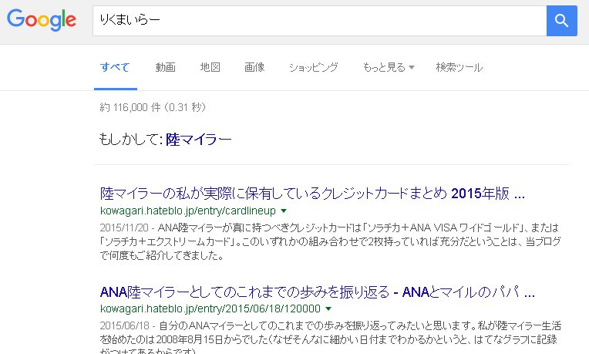
Task: Click URL text kowagari.hateblo.jp/entry/cardlineup
Action: [x=188, y=211]
